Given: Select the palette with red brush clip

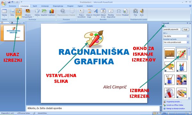Looking at the screenshot, I should 181,54.
